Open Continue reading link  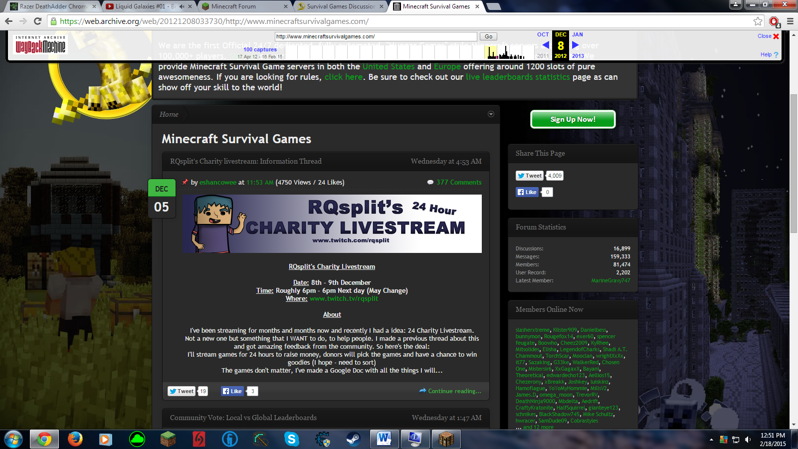click(x=454, y=391)
